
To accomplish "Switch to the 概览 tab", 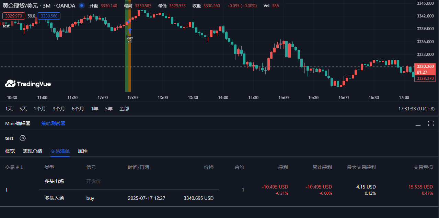I will (x=10, y=151).
